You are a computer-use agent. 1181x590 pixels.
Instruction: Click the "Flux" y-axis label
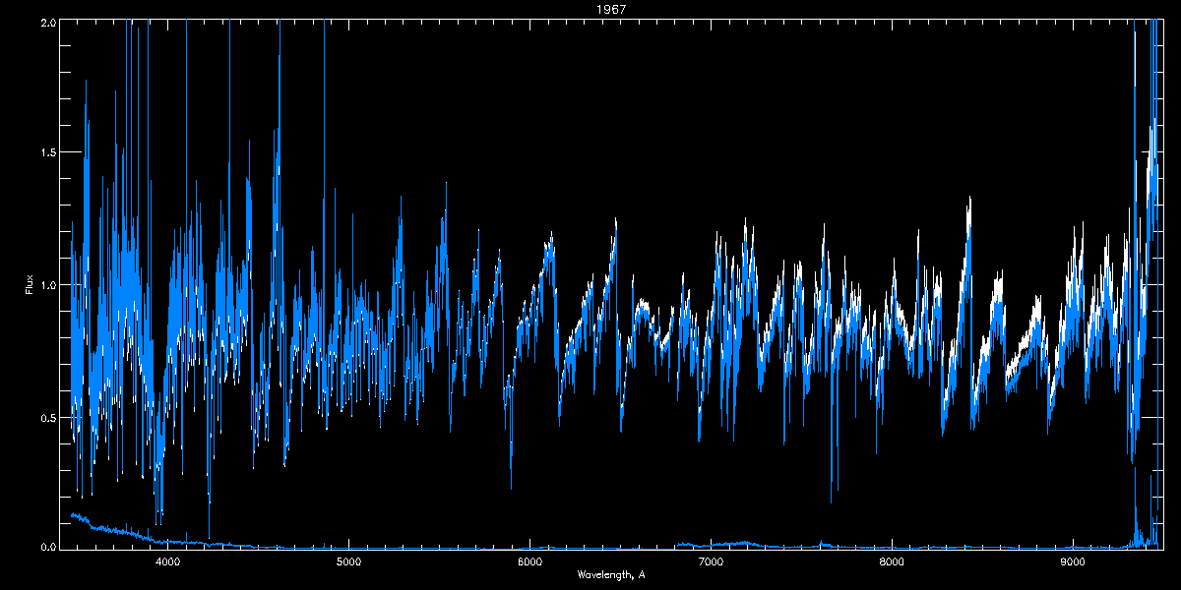point(30,283)
